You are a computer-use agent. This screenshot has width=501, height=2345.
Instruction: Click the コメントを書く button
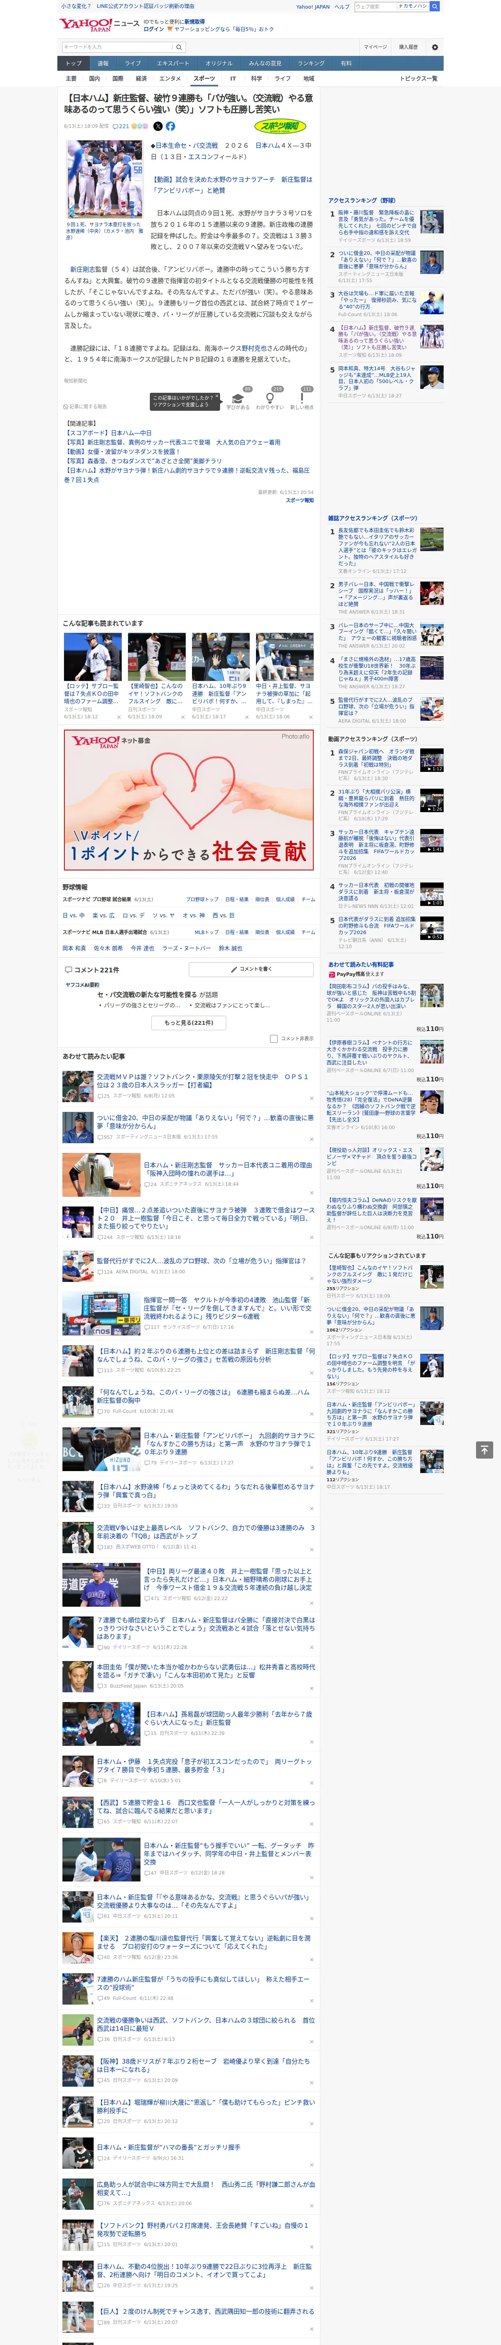click(x=251, y=970)
